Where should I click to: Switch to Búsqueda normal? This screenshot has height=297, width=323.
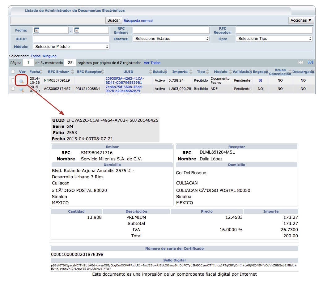[138, 21]
